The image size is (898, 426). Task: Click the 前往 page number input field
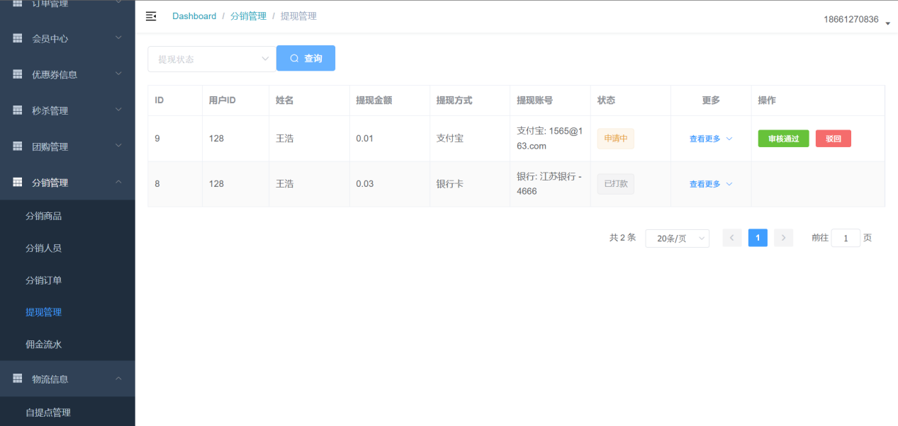(x=846, y=238)
